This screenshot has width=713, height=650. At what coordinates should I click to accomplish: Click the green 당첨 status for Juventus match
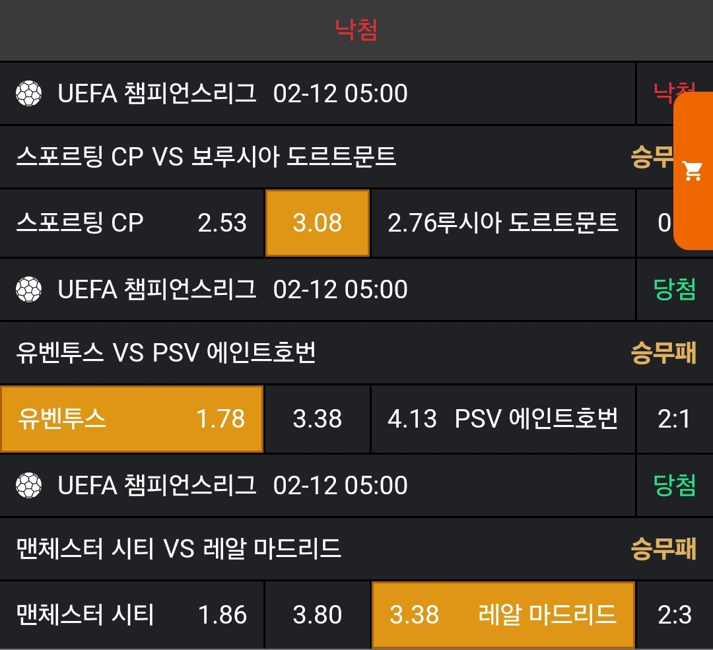click(x=674, y=290)
